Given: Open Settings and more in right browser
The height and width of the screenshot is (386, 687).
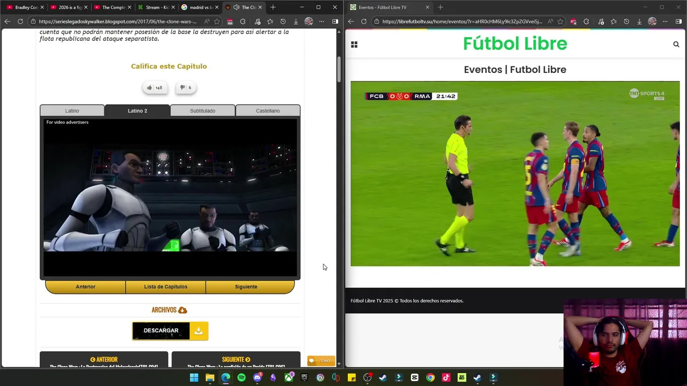Looking at the screenshot, I should [x=665, y=21].
